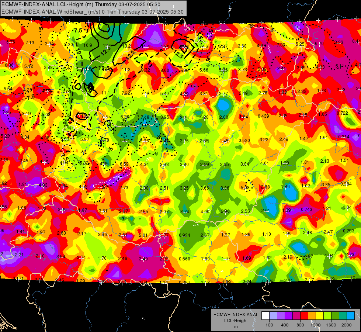
Task: Click ECMWF-INDEX-ANAL text in the legend box
Action: 236,315
